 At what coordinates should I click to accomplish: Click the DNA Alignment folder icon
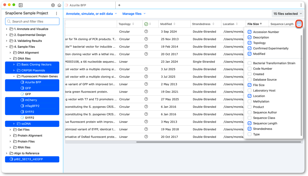click(x=15, y=52)
